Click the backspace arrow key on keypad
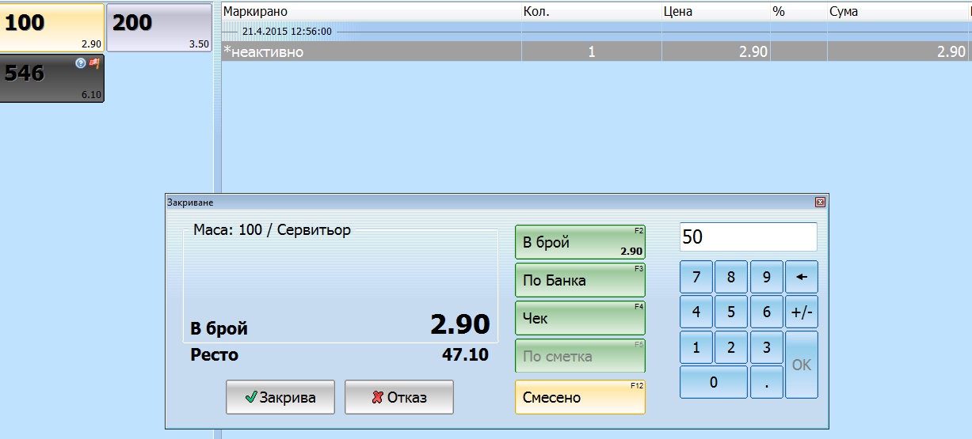 (x=801, y=278)
